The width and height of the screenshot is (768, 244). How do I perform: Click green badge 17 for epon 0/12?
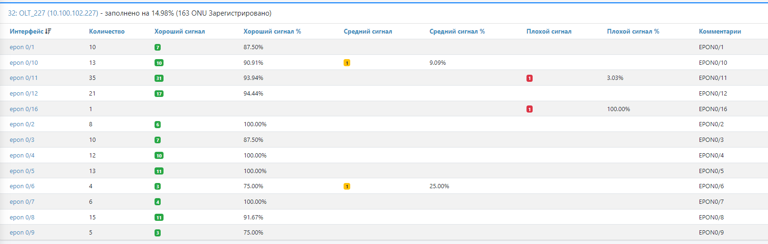(x=159, y=94)
